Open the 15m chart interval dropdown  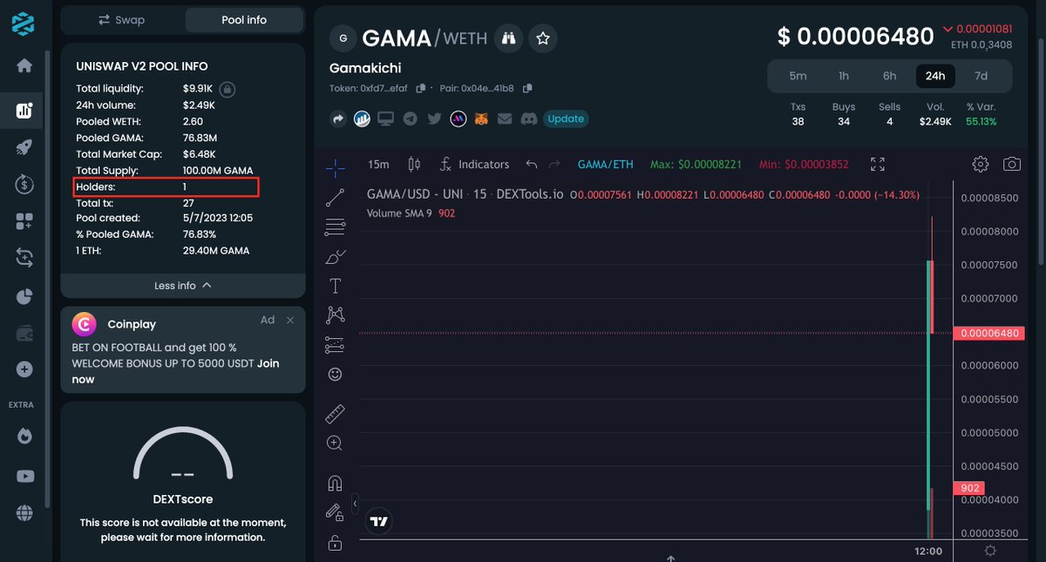pyautogui.click(x=378, y=164)
